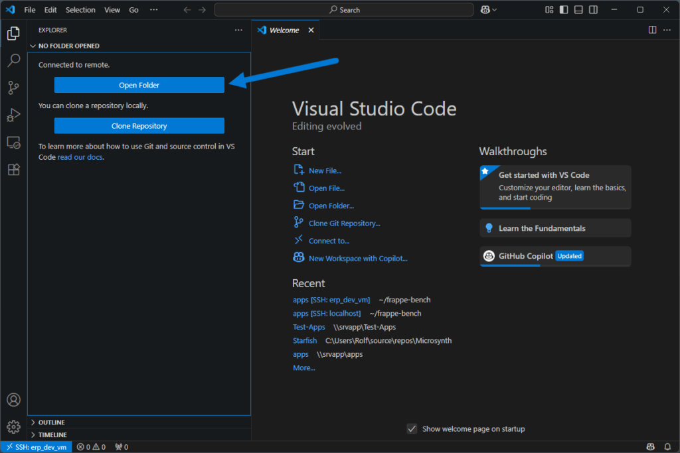Screen dimensions: 680x453
Task: Click the blue Open Folder button
Action: click(x=139, y=85)
